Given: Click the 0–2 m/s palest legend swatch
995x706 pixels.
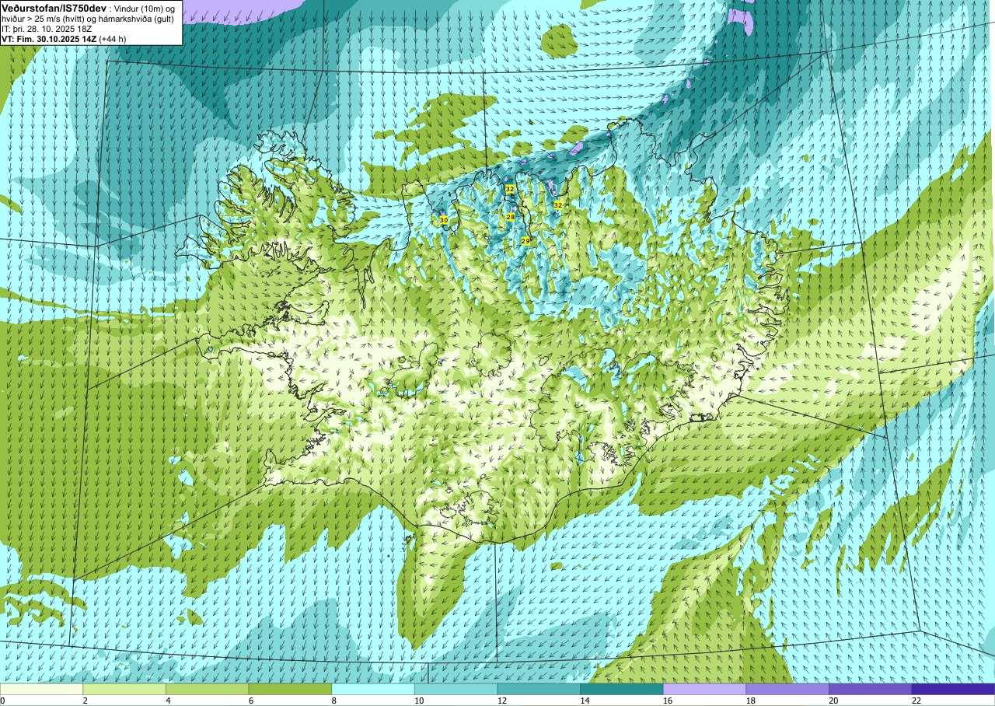Looking at the screenshot, I should [41, 689].
